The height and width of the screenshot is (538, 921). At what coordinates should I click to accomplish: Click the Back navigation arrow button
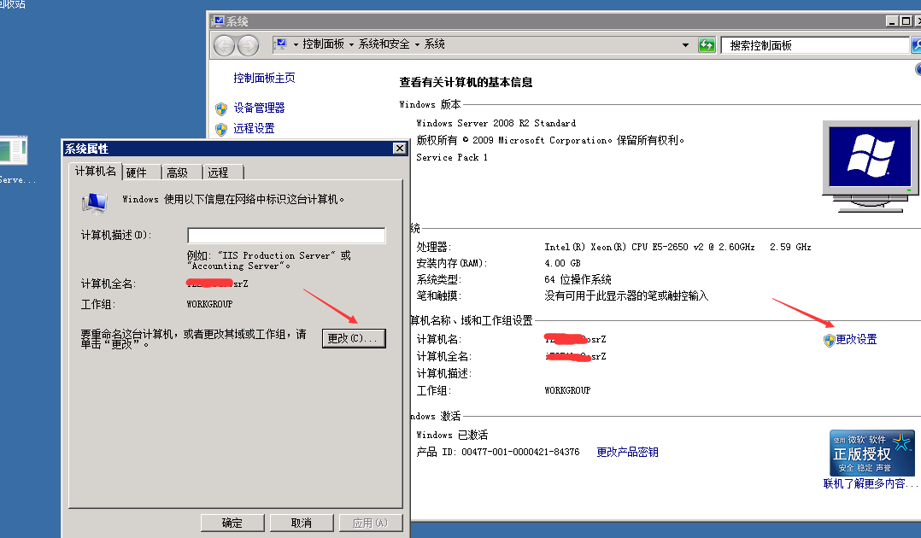pos(224,45)
